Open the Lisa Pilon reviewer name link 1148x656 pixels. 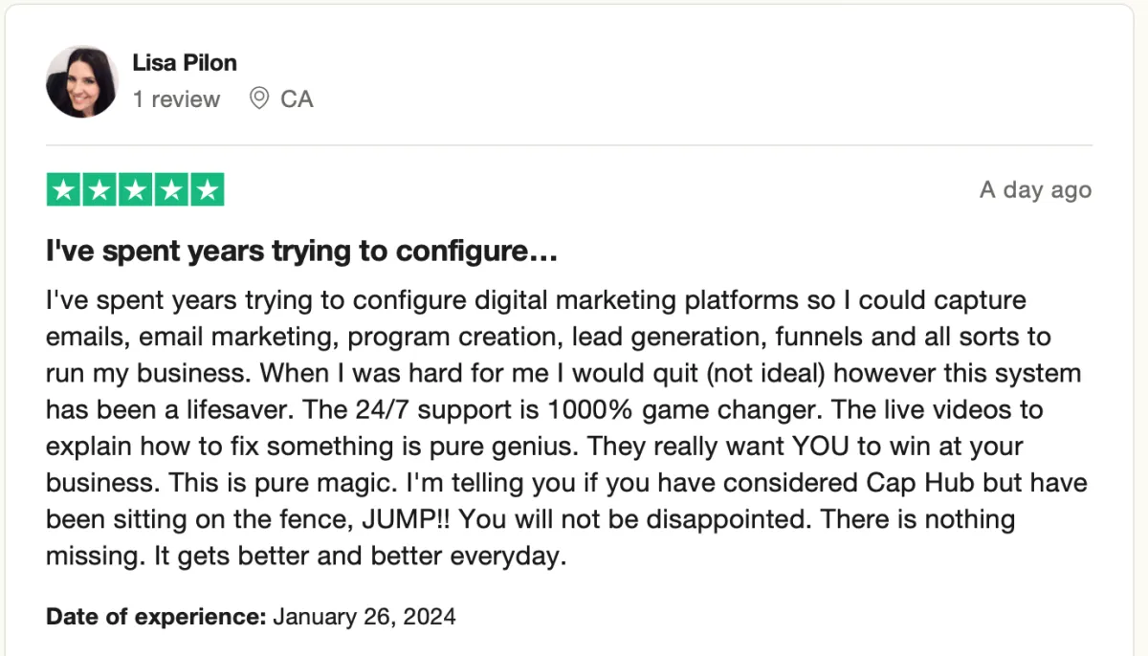click(185, 63)
